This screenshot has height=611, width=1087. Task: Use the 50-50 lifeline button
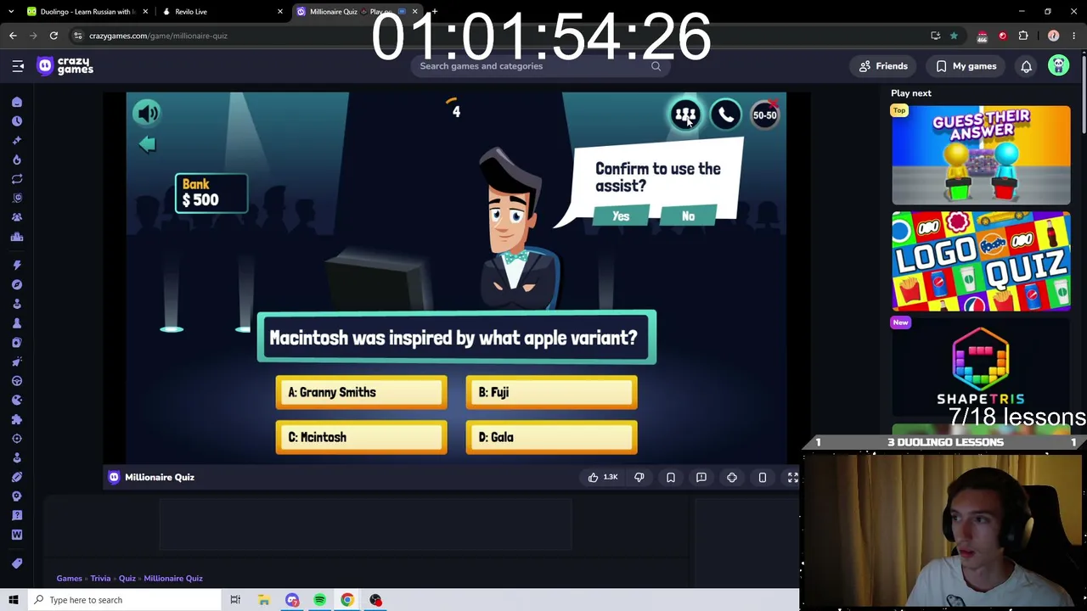(x=764, y=115)
